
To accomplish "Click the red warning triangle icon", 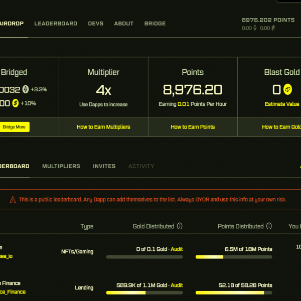I will (13, 200).
